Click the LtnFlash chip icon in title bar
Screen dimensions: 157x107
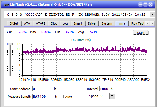pyautogui.click(x=7, y=4)
